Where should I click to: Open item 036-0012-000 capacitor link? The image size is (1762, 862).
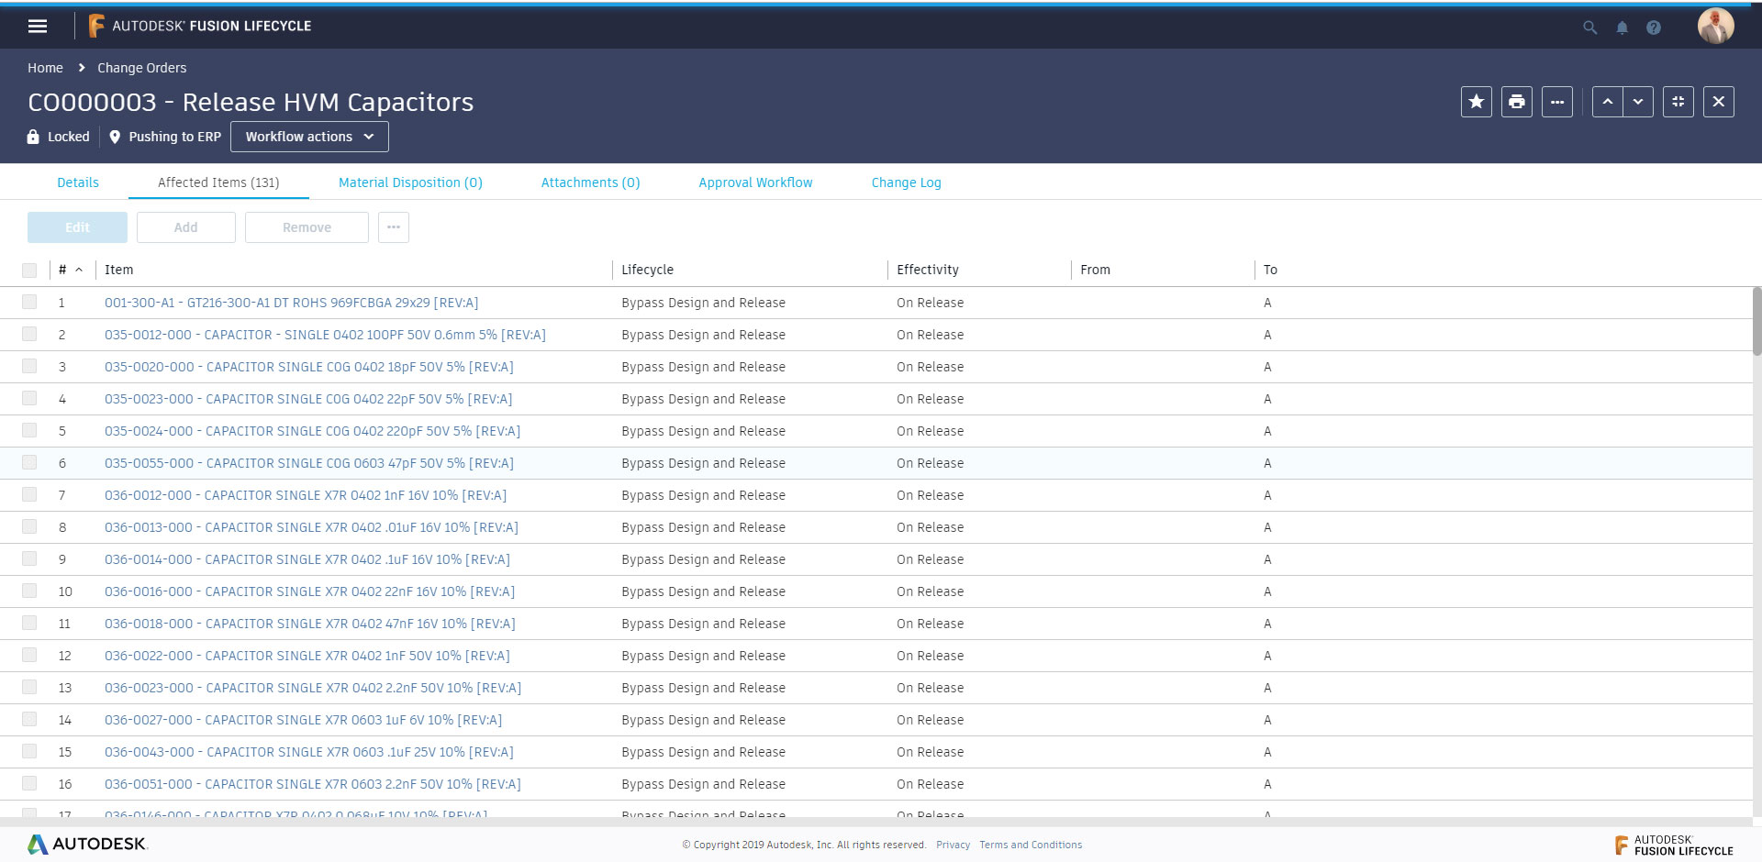click(305, 495)
